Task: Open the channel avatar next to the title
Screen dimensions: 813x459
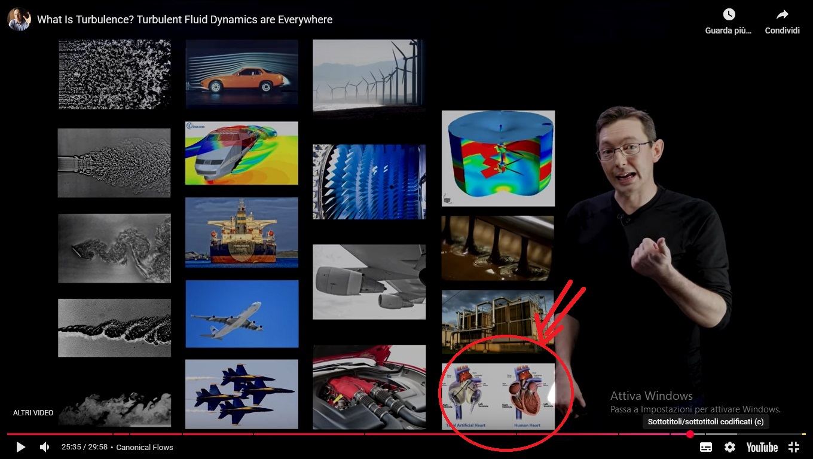Action: pos(19,19)
